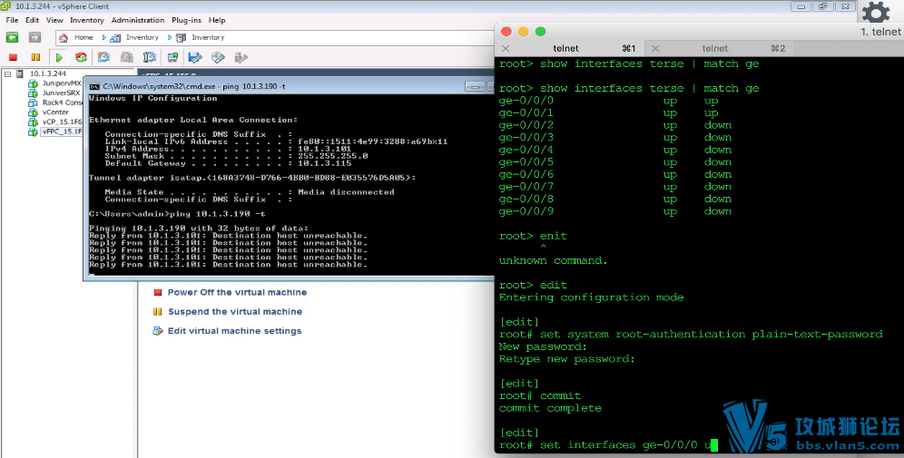This screenshot has height=458, width=904.
Task: Open the View menu
Action: pyautogui.click(x=54, y=20)
